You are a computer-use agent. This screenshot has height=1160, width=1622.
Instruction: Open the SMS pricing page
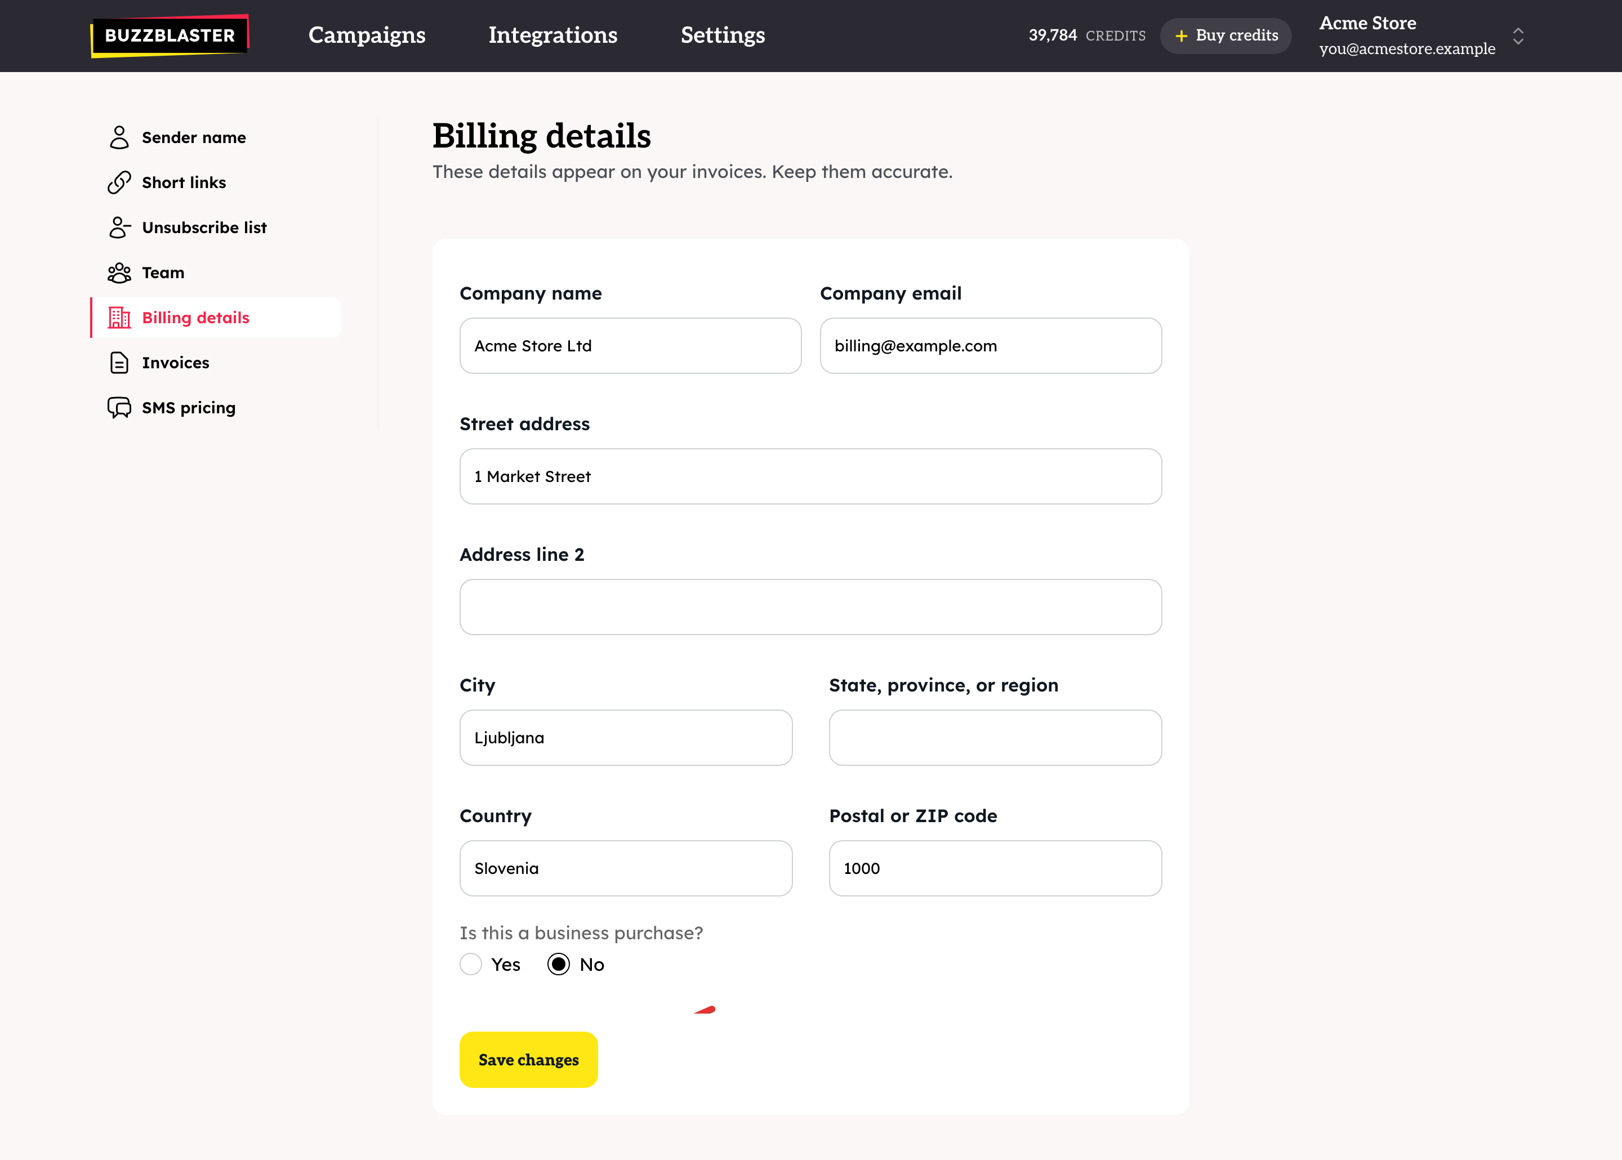coord(216,407)
